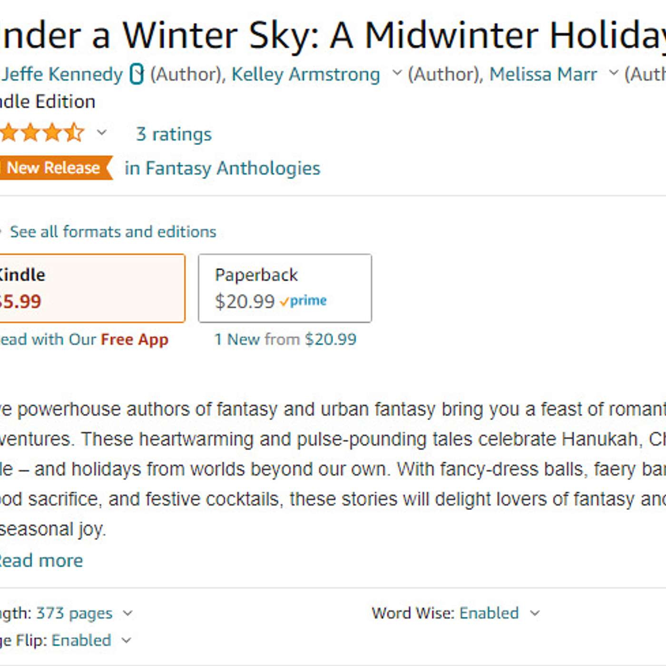This screenshot has height=666, width=666.
Task: Click the Word Wise Enabled link
Action: click(489, 613)
